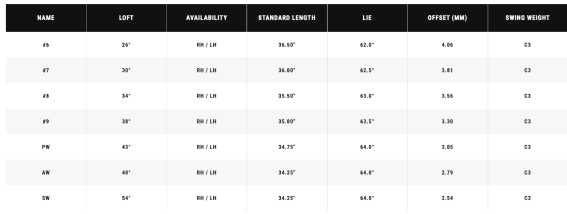Select the AVAILABILITY column header
Screen dimensions: 567x214
(x=207, y=18)
